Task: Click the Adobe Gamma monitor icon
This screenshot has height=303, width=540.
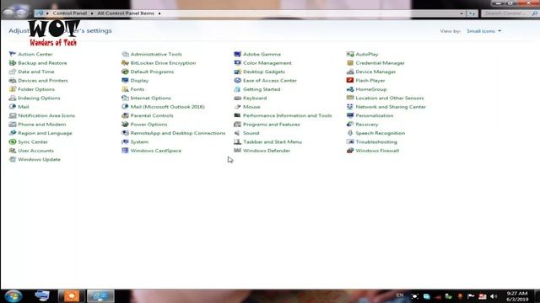Action: 237,54
